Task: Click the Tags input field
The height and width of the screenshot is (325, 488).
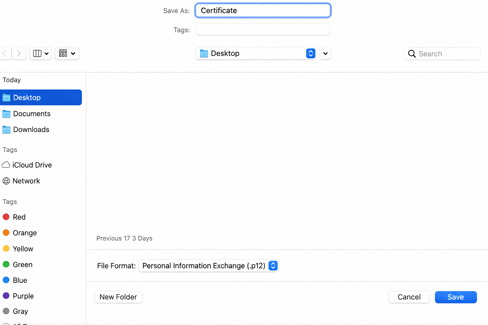Action: tap(262, 30)
